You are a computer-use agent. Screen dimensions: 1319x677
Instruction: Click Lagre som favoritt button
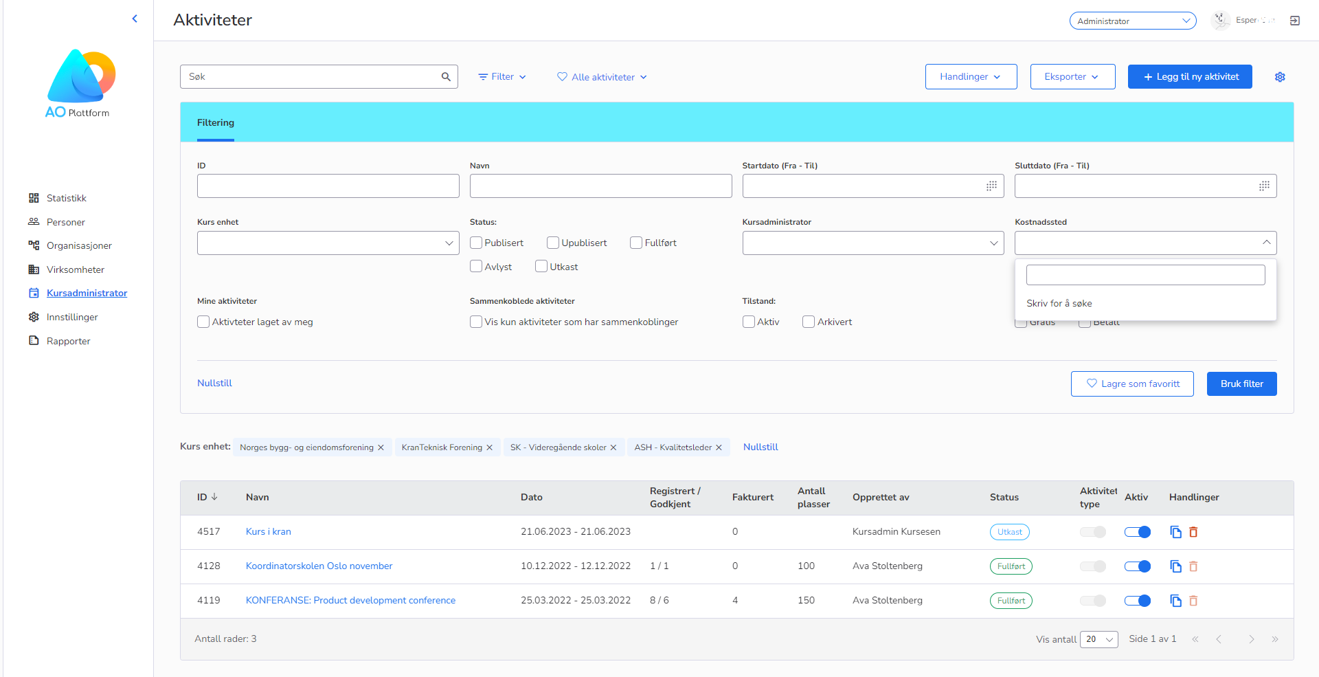[x=1132, y=384]
